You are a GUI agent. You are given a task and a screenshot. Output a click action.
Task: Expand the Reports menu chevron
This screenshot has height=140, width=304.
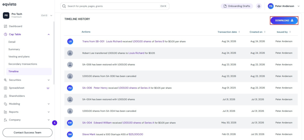pyautogui.click(x=49, y=112)
